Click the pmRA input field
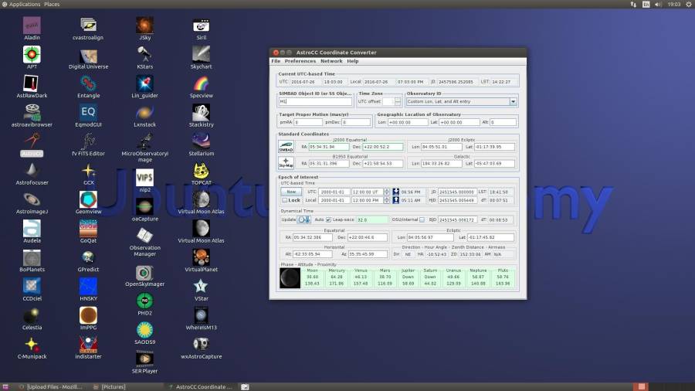The height and width of the screenshot is (391, 695). [307, 122]
